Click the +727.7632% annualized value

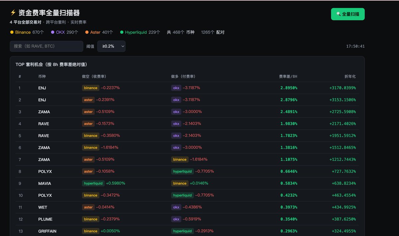coord(344,172)
